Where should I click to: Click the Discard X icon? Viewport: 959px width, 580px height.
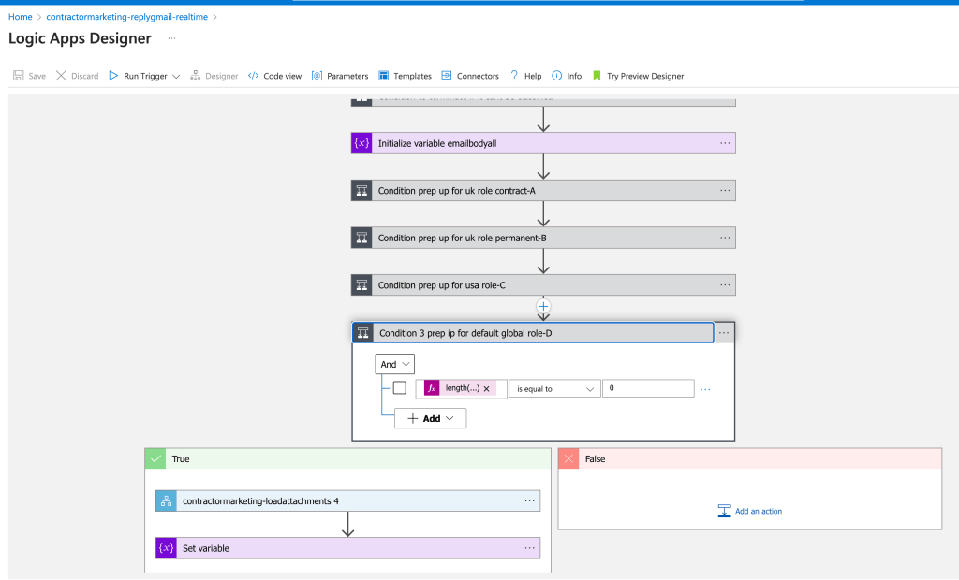pos(61,76)
